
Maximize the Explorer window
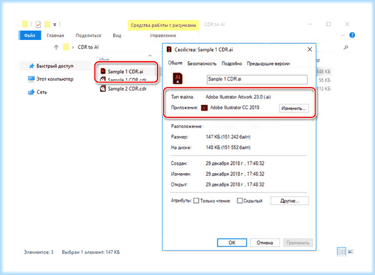[329, 24]
